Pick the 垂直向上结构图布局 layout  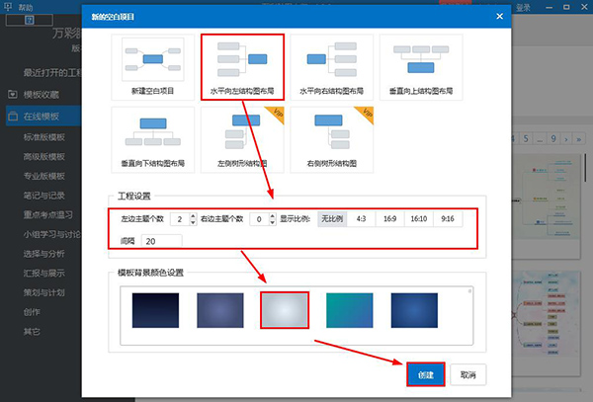421,67
